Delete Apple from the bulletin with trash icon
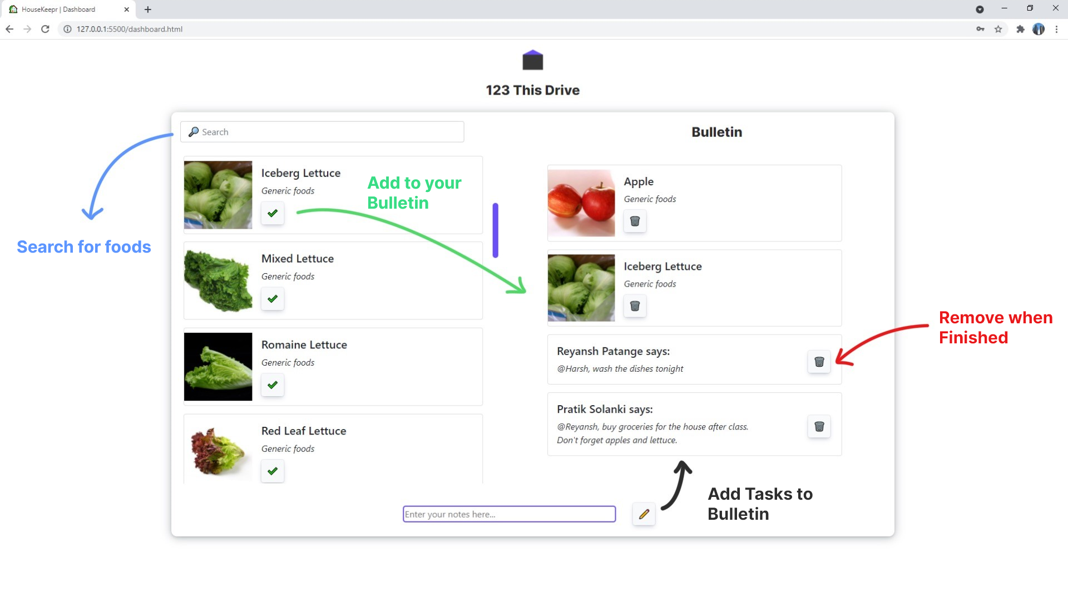The image size is (1068, 601). point(635,221)
